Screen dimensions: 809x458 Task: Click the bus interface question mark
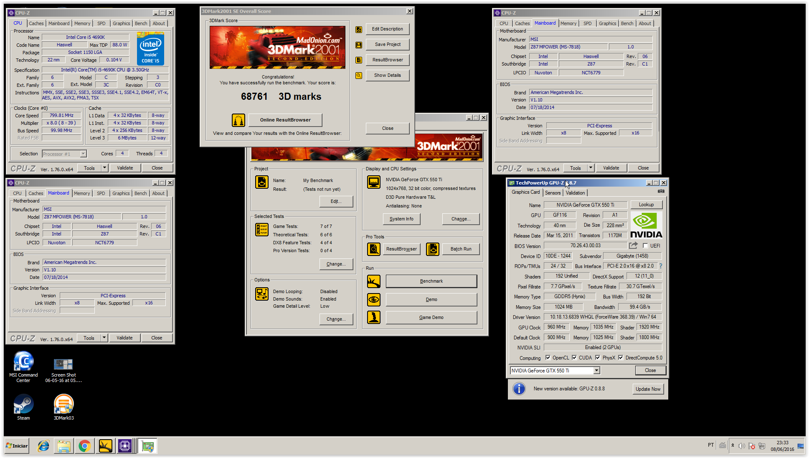[661, 266]
